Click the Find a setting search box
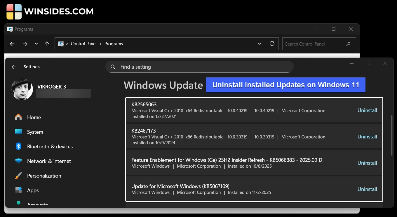397x217 pixels. 199,67
